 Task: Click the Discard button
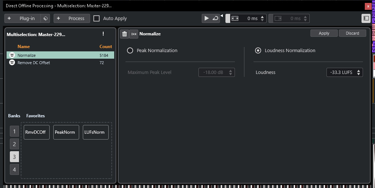pos(352,33)
